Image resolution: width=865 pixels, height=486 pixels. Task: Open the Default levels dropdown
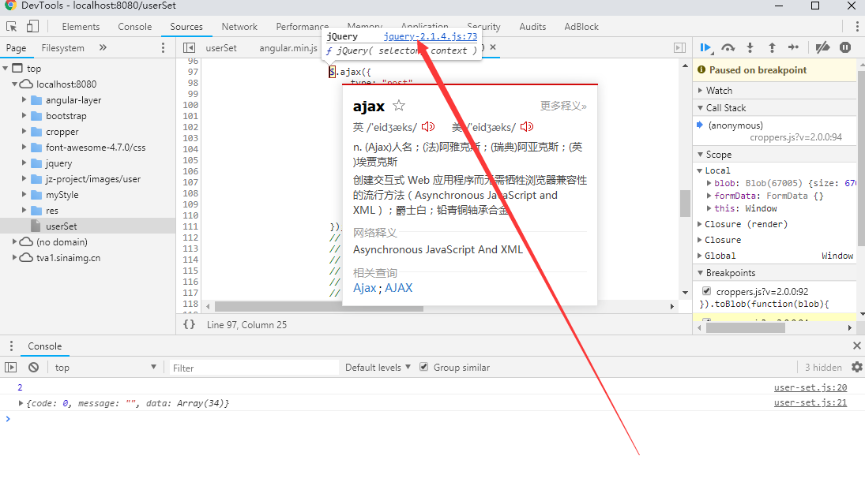375,367
